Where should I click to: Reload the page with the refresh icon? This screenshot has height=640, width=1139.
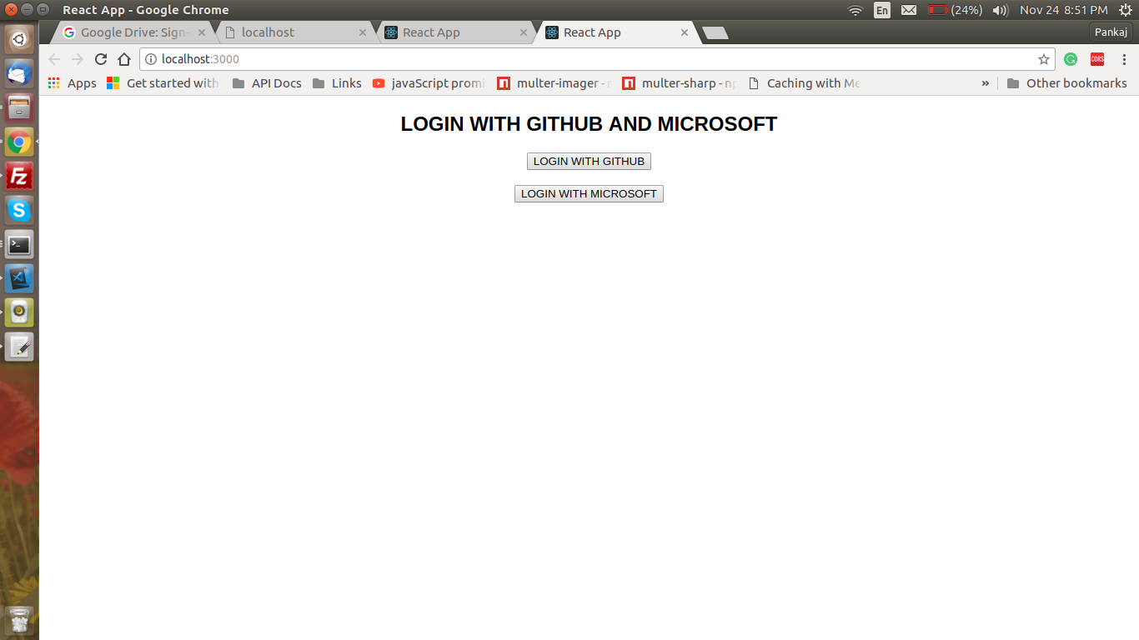coord(101,59)
